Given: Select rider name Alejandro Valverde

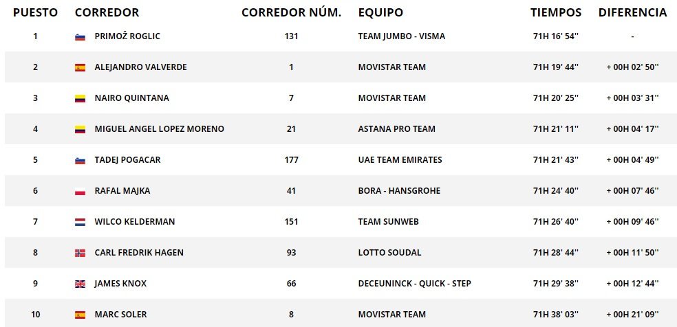Looking at the screenshot, I should (x=140, y=67).
